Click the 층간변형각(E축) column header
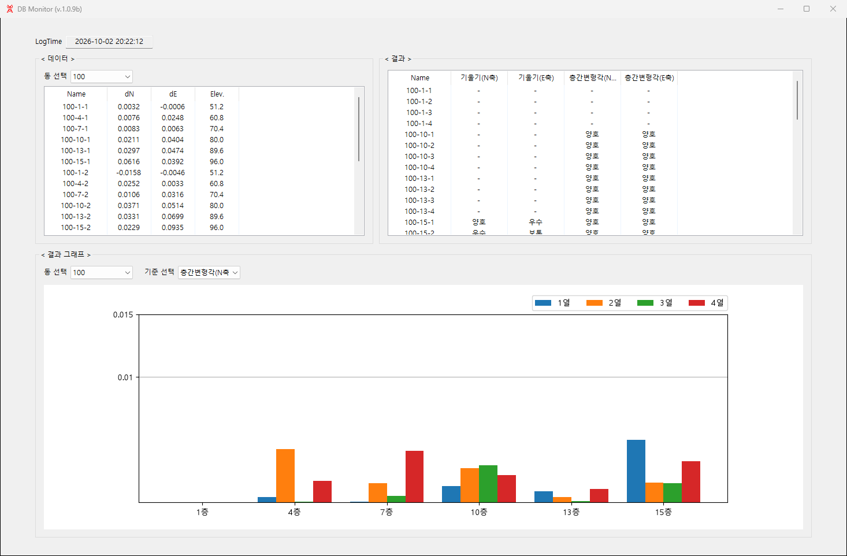This screenshot has height=556, width=847. coord(649,77)
